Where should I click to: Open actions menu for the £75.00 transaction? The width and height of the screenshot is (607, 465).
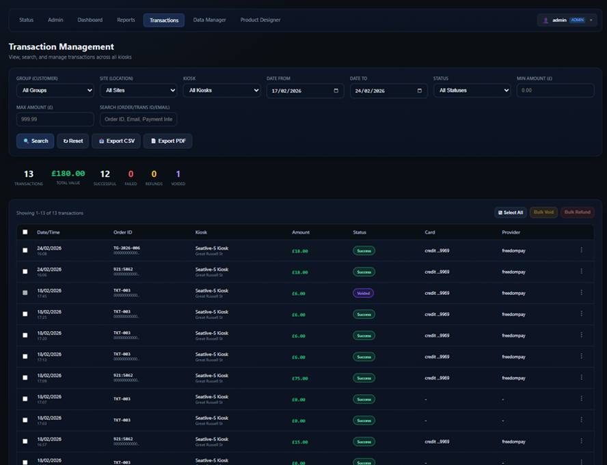point(581,378)
